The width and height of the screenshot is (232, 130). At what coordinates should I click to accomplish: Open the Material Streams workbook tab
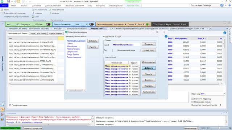(x=55, y=34)
